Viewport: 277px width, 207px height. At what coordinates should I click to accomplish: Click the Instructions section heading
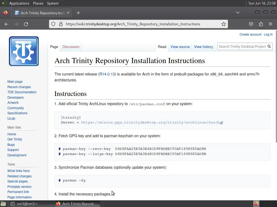tap(71, 94)
